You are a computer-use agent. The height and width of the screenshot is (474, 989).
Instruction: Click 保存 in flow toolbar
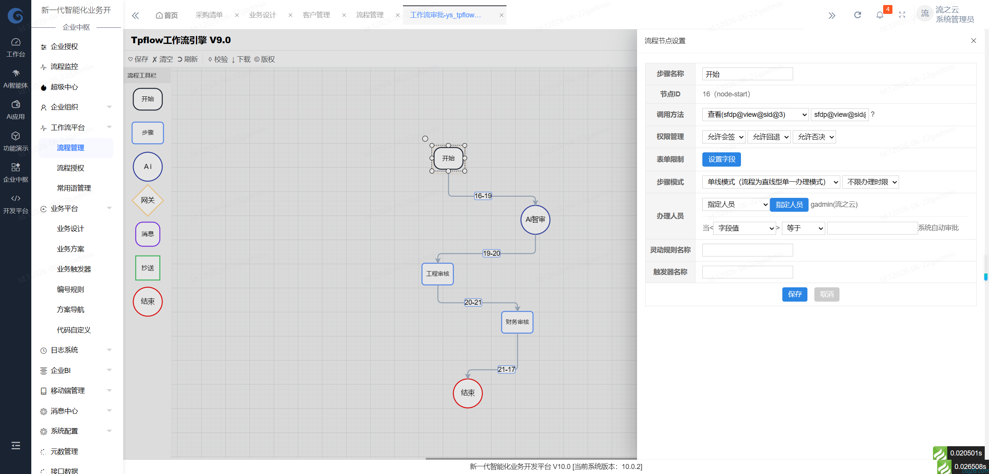click(138, 59)
